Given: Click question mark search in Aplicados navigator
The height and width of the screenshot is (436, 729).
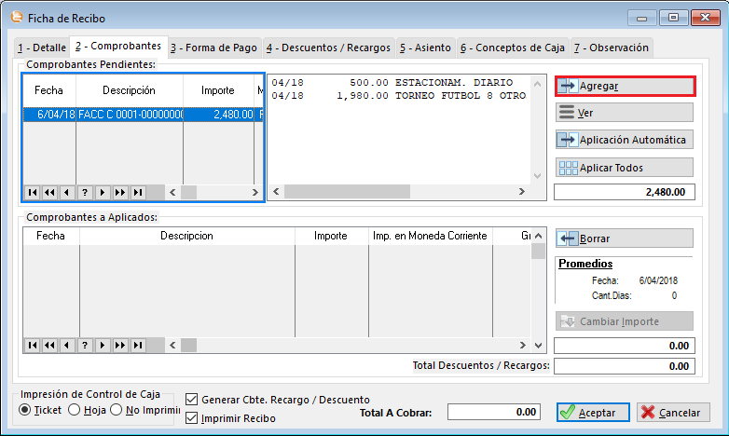Looking at the screenshot, I should 85,345.
